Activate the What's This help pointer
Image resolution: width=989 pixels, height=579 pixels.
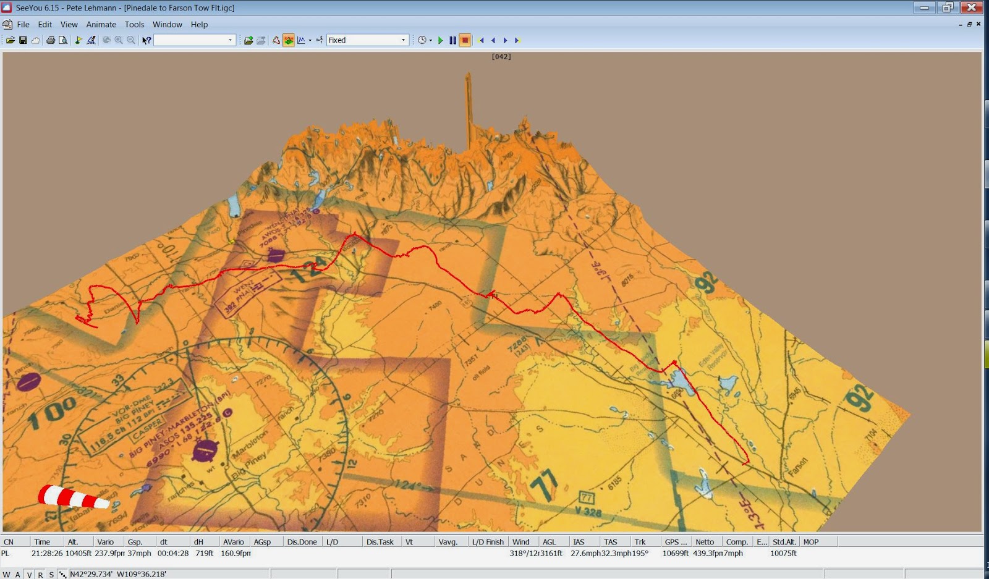coord(146,40)
